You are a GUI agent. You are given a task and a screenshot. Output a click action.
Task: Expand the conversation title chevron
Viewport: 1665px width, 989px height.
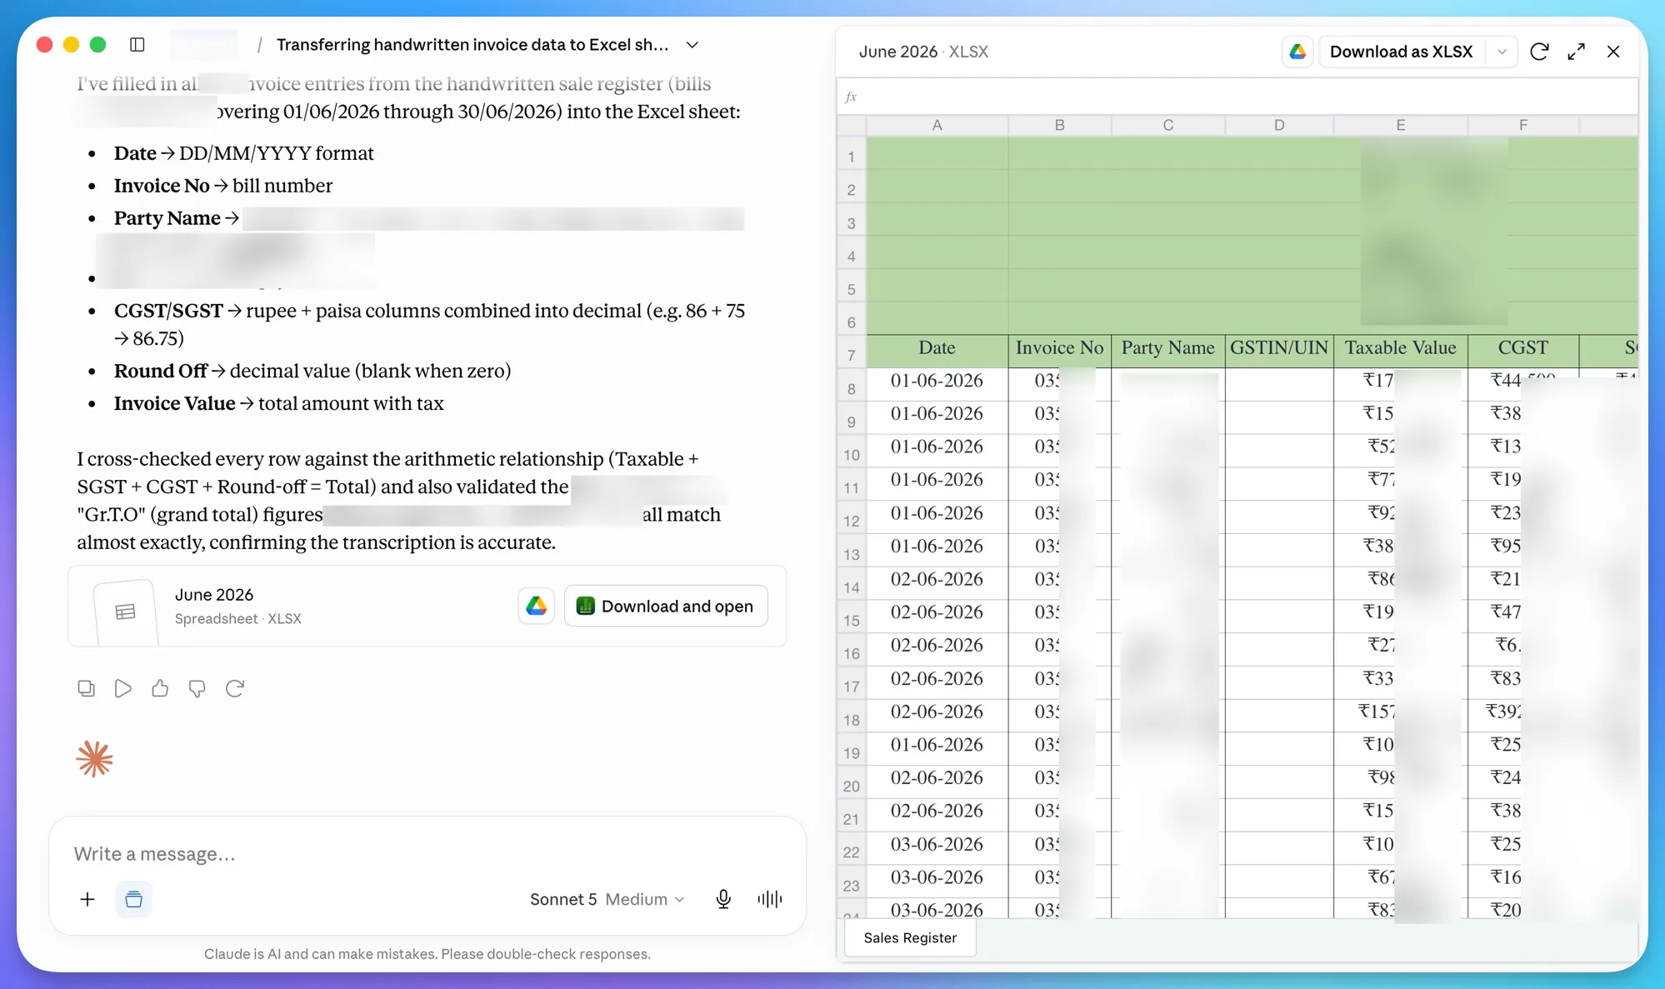coord(692,45)
